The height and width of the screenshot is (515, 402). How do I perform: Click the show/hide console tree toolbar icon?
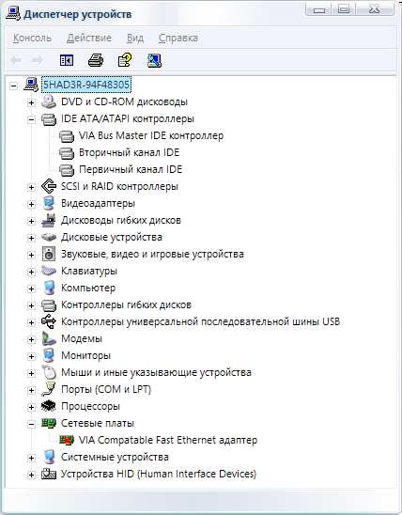[67, 60]
